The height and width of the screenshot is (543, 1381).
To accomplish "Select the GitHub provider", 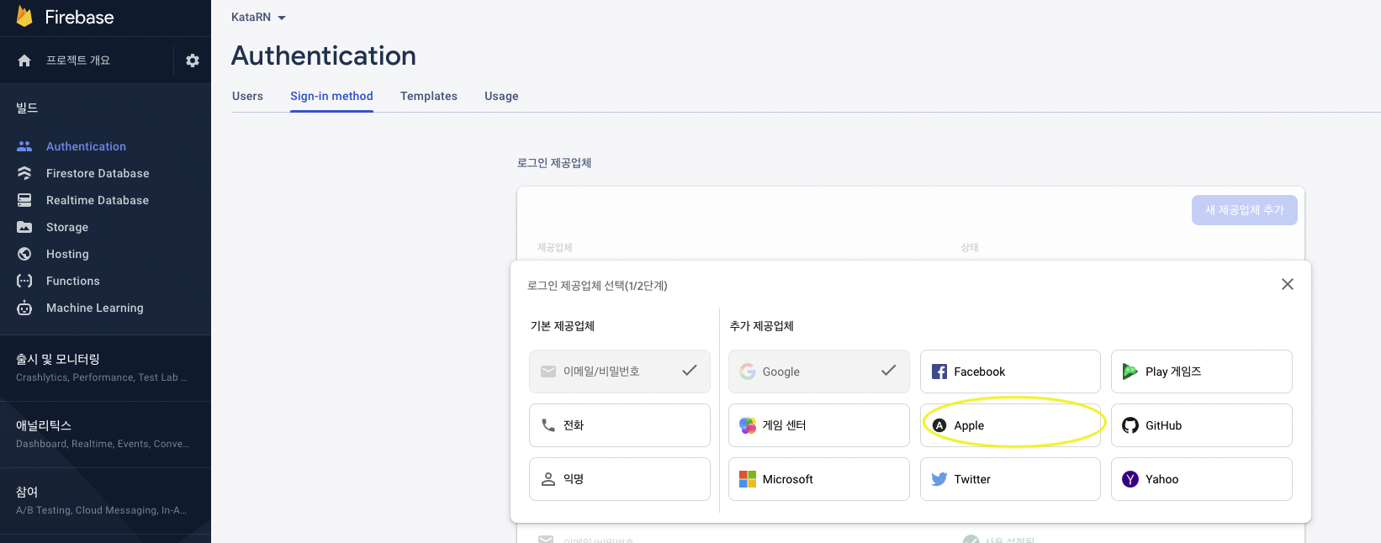I will coord(1202,425).
